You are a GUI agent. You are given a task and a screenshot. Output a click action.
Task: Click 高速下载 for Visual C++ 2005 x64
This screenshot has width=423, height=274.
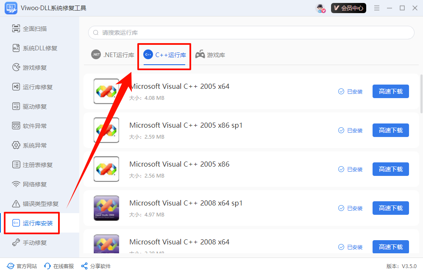pos(390,91)
